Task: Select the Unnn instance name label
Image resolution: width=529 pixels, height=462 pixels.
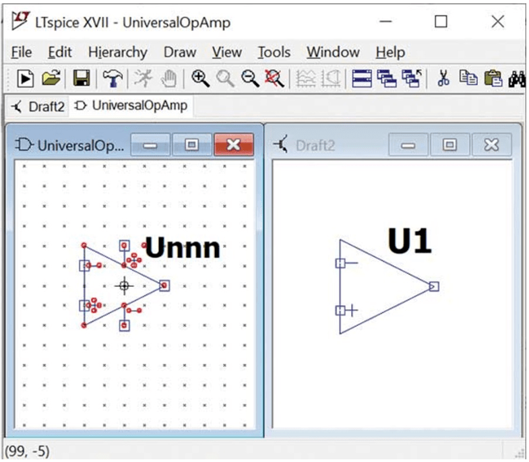Action: point(183,248)
